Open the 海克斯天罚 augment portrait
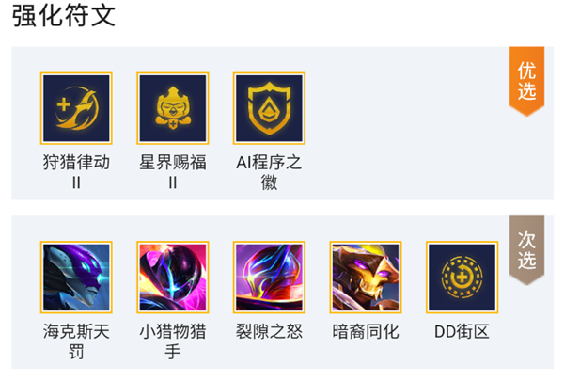564x381 pixels. click(x=76, y=278)
